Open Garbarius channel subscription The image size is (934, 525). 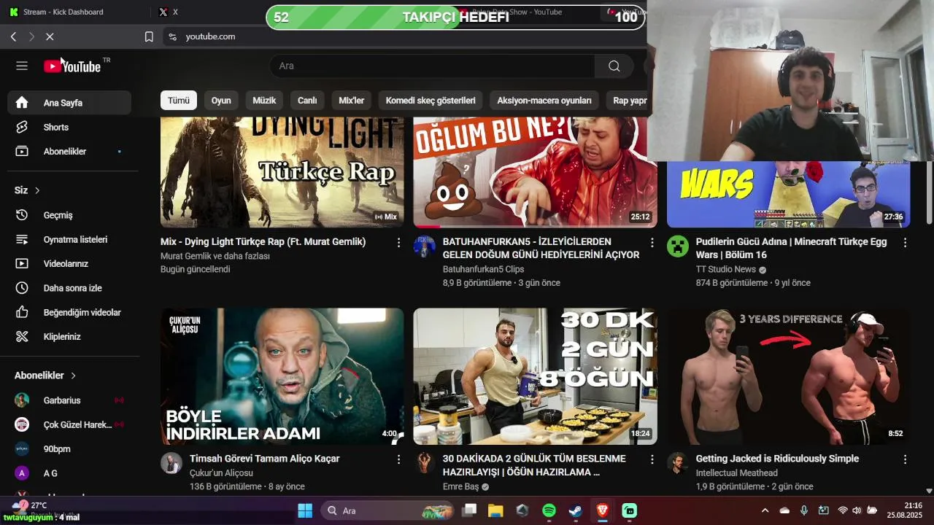tap(69, 400)
